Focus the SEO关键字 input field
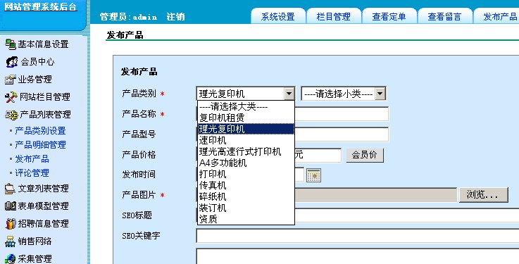This screenshot has height=264, width=519. point(358,236)
